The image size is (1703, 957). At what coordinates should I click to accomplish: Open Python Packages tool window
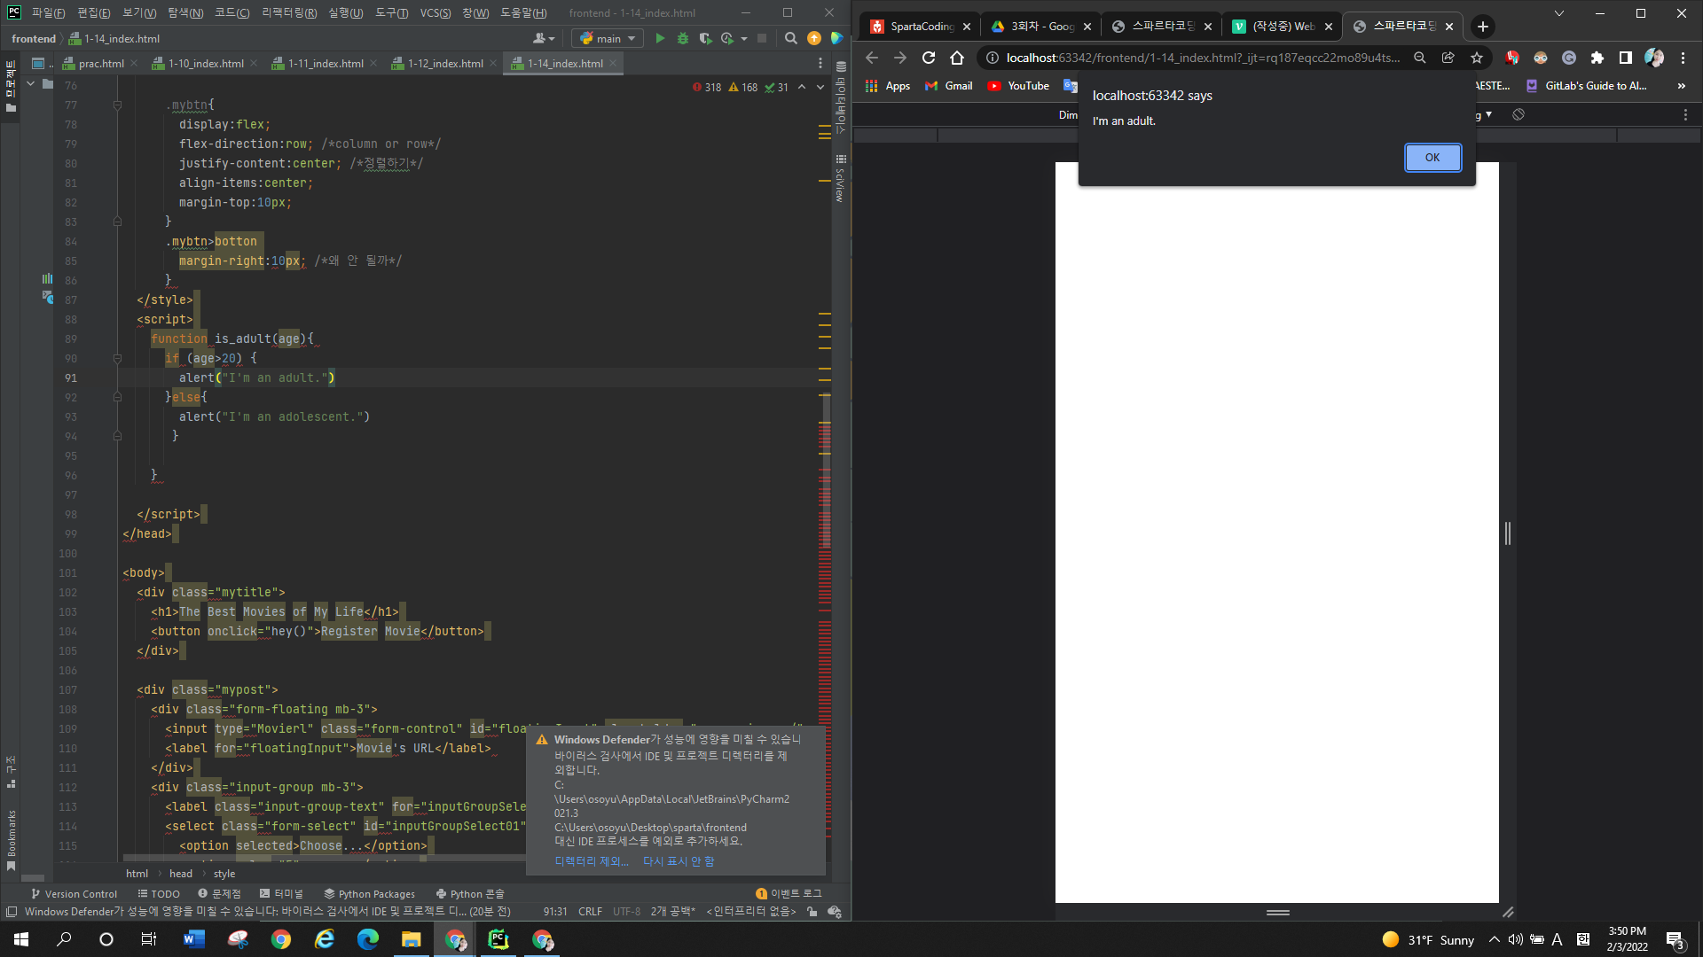(370, 893)
